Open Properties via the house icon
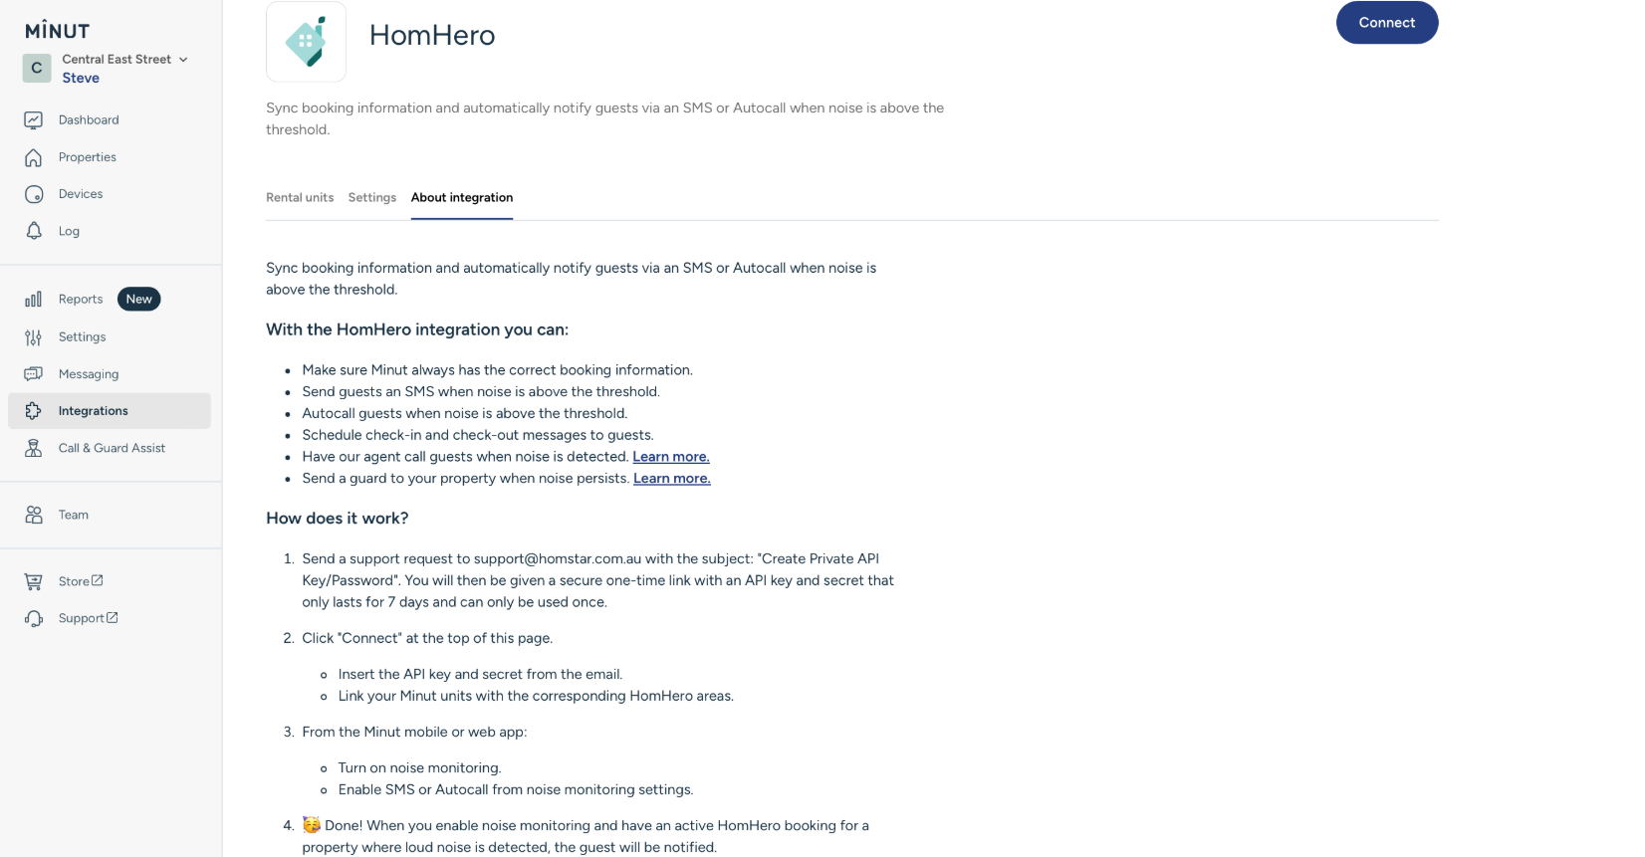This screenshot has height=857, width=1645. 34,157
